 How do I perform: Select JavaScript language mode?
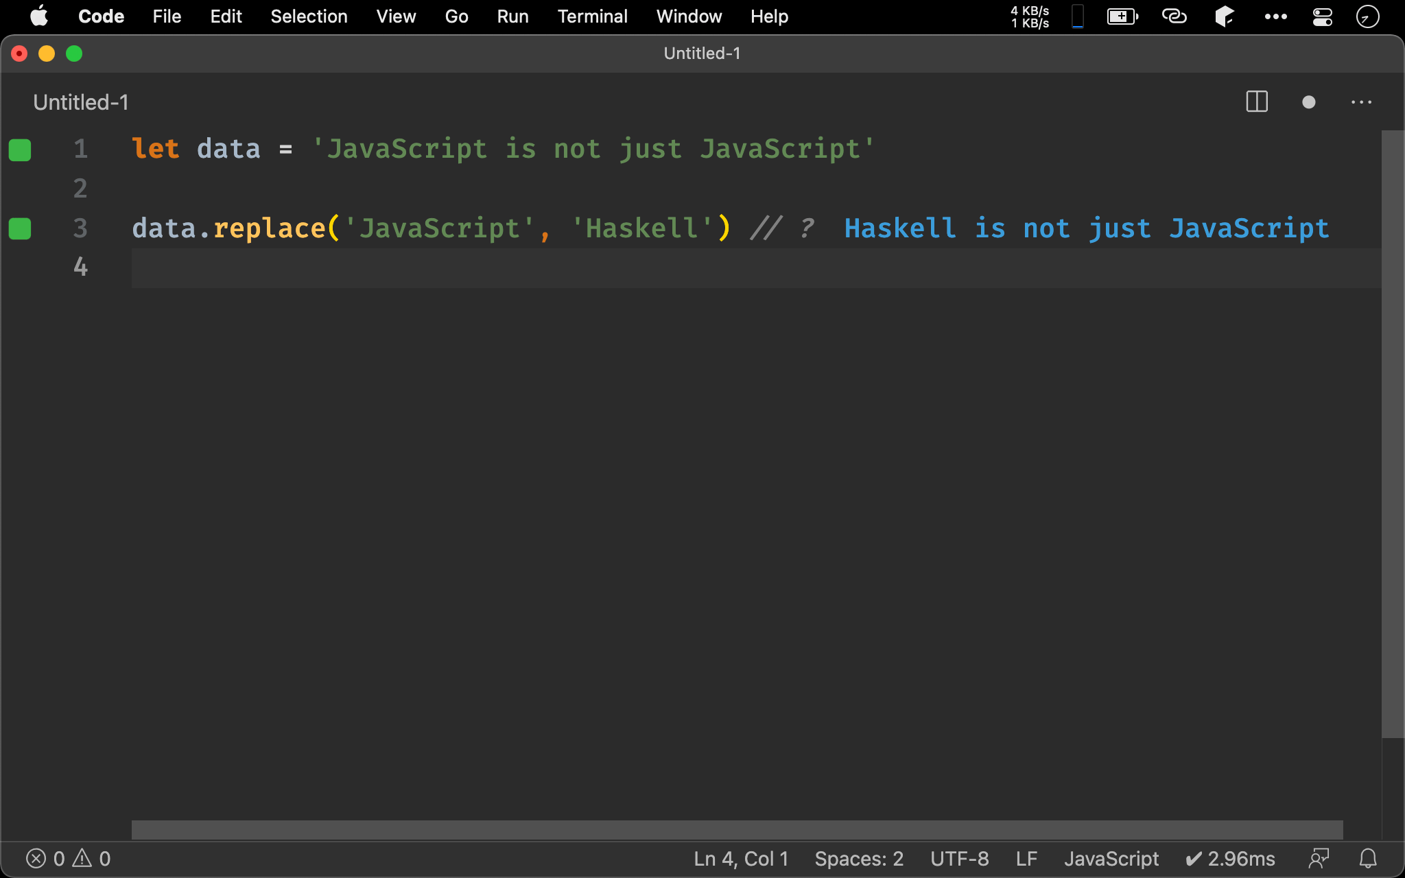pos(1111,859)
